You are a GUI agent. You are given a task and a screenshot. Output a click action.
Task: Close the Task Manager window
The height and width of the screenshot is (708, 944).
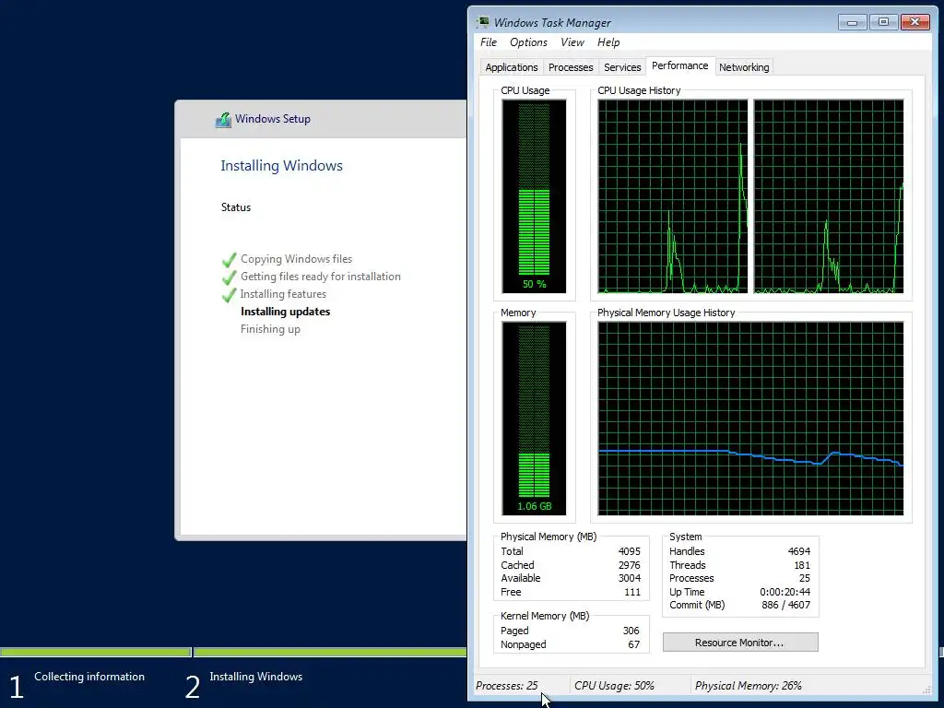915,22
